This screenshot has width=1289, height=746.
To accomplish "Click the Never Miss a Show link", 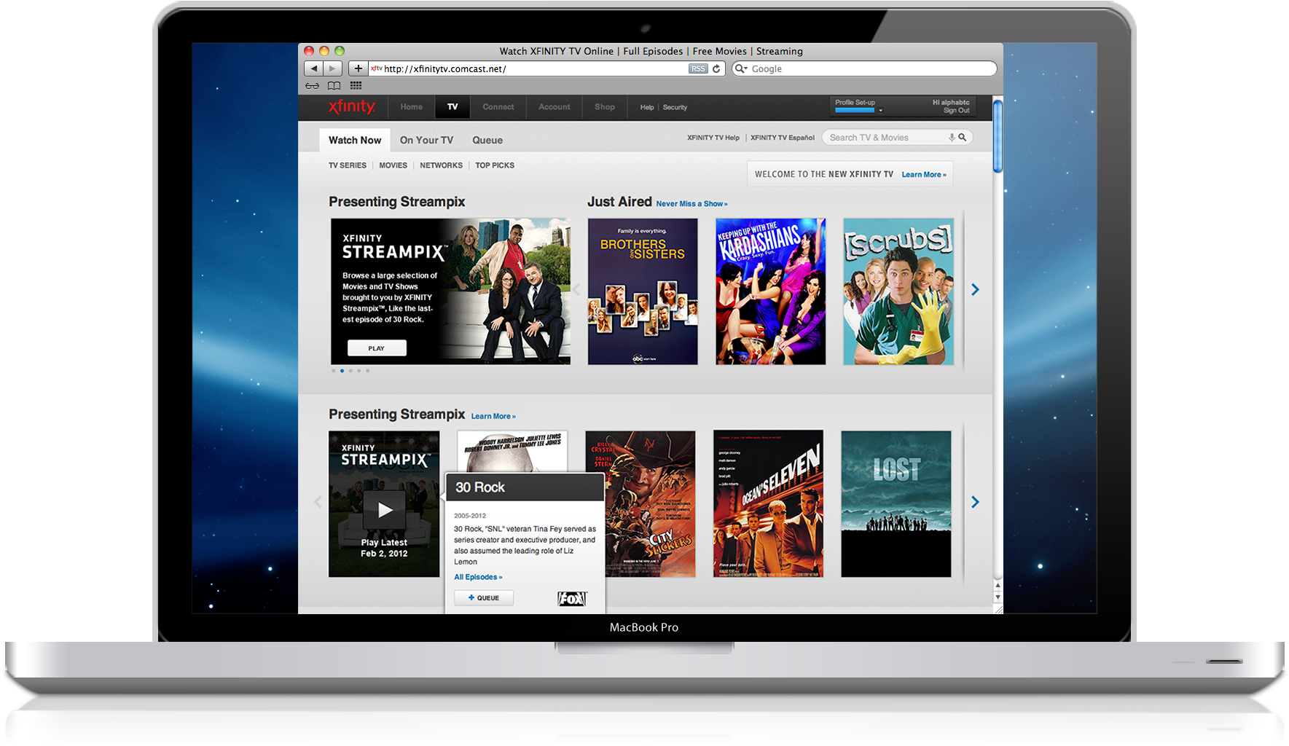I will point(691,204).
